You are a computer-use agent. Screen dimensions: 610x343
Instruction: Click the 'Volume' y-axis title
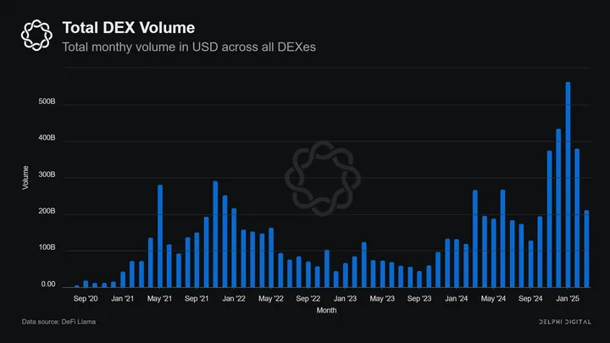tap(25, 177)
